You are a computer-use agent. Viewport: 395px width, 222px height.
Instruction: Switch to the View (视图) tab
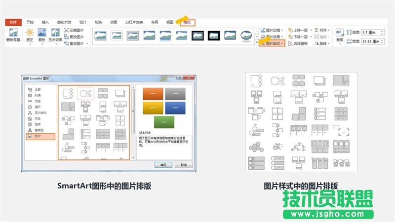tap(170, 22)
